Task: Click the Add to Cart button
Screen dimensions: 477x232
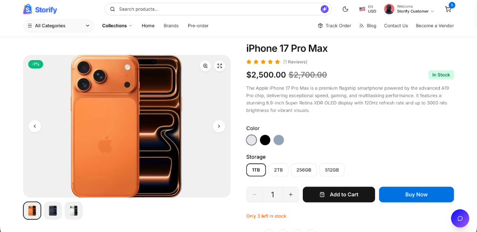Action: point(339,195)
